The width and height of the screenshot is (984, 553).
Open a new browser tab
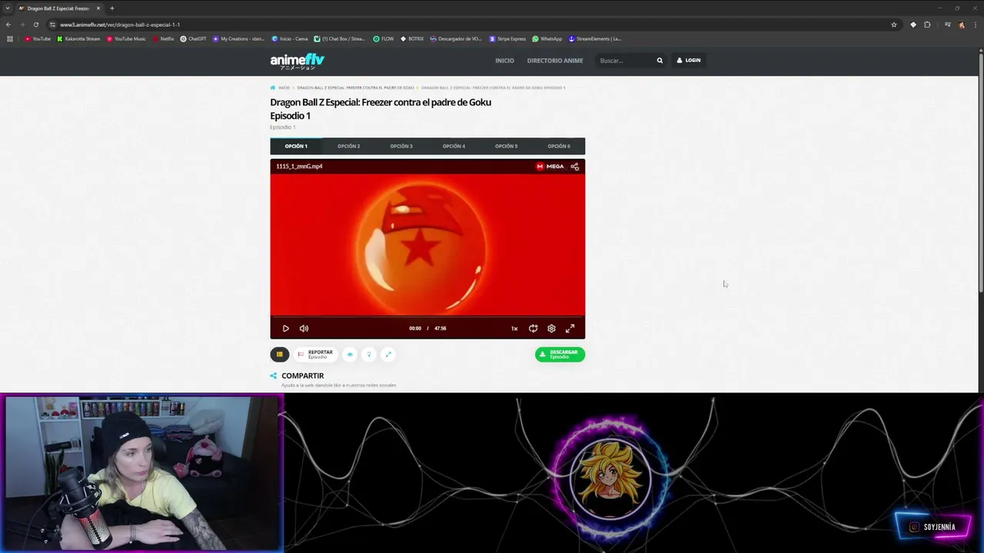(112, 8)
